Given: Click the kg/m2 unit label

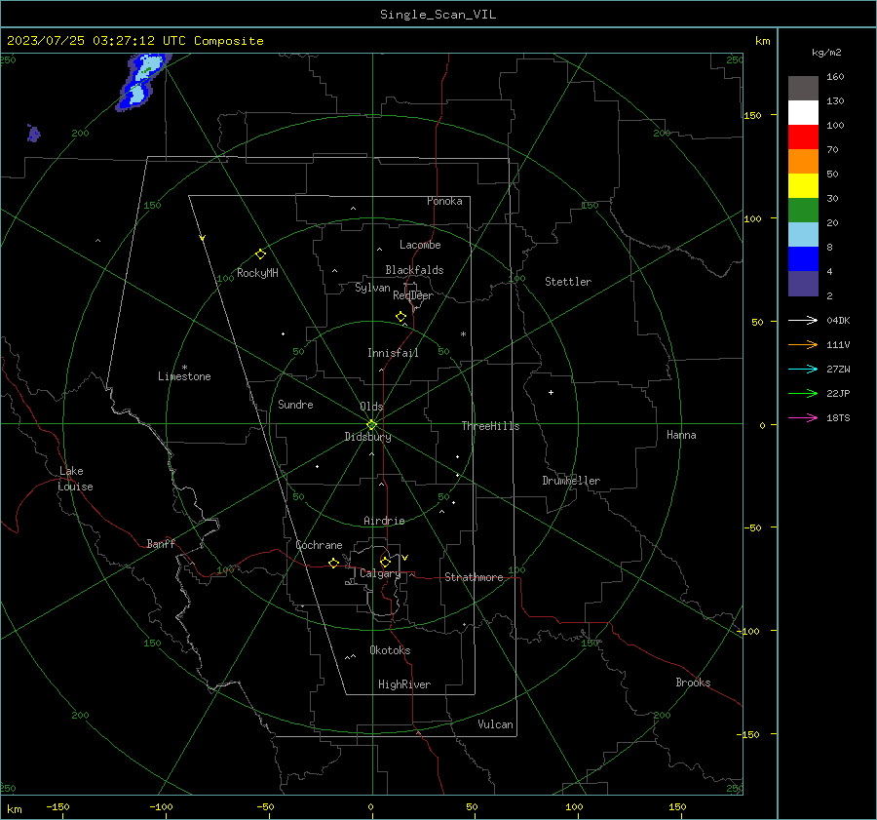Looking at the screenshot, I should (x=826, y=53).
